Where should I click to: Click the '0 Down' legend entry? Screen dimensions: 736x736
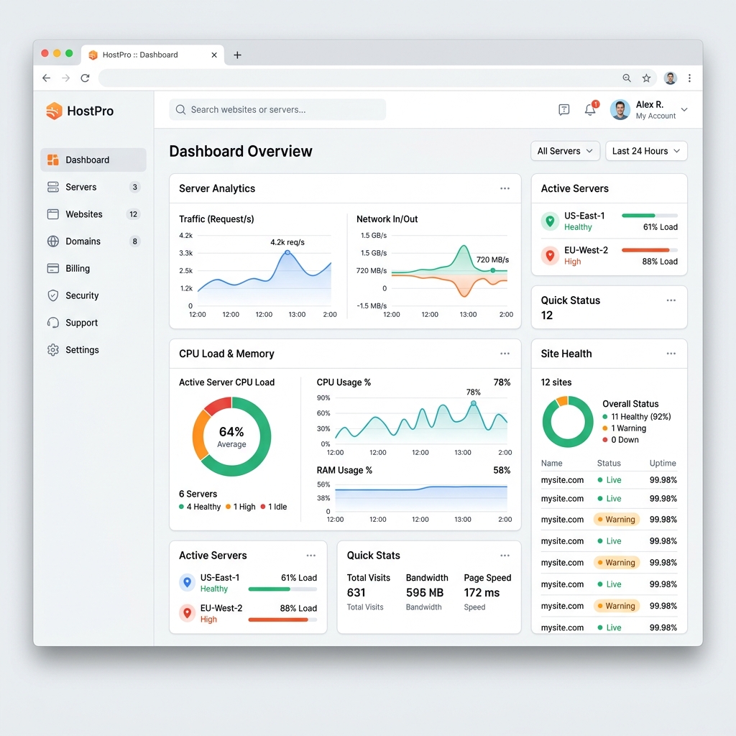click(620, 441)
